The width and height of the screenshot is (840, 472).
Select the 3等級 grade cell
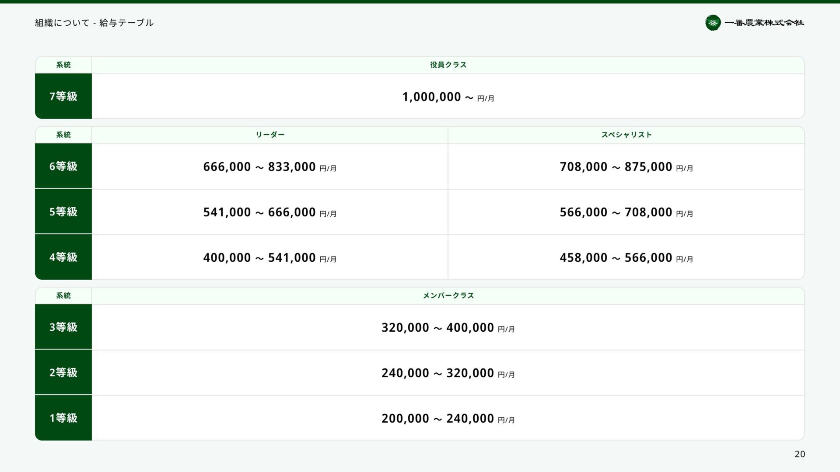[63, 327]
